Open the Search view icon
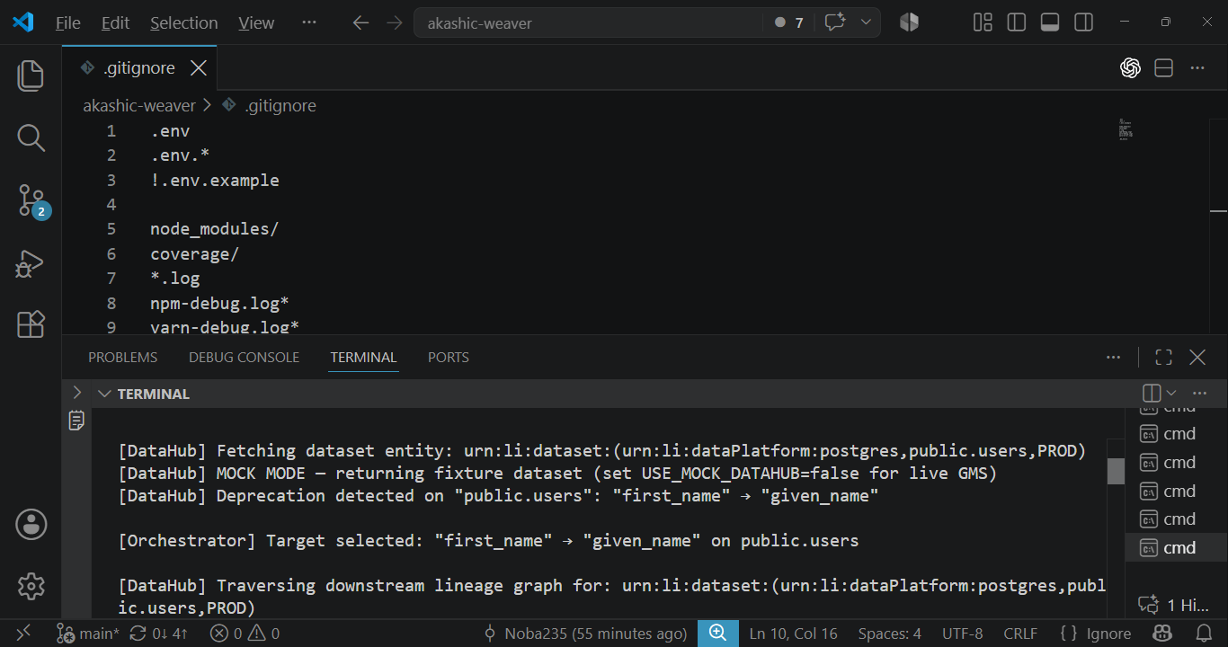The height and width of the screenshot is (647, 1228). point(31,137)
